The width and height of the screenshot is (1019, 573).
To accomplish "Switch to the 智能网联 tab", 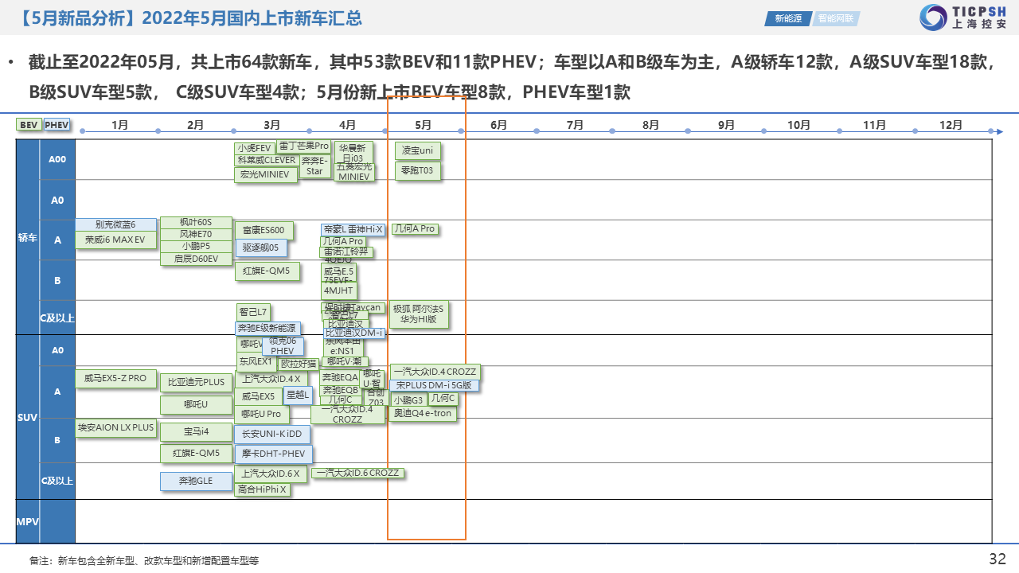I will (x=835, y=18).
